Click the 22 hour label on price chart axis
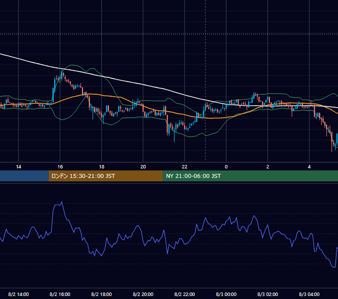Screen dimensions: 338x299 (184, 167)
